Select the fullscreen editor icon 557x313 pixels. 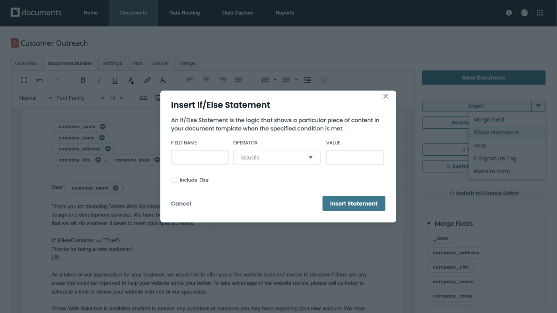point(23,79)
